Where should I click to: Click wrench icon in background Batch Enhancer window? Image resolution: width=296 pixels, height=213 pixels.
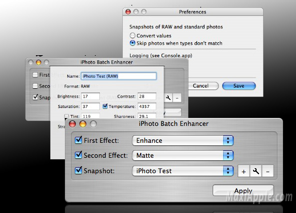168,98
